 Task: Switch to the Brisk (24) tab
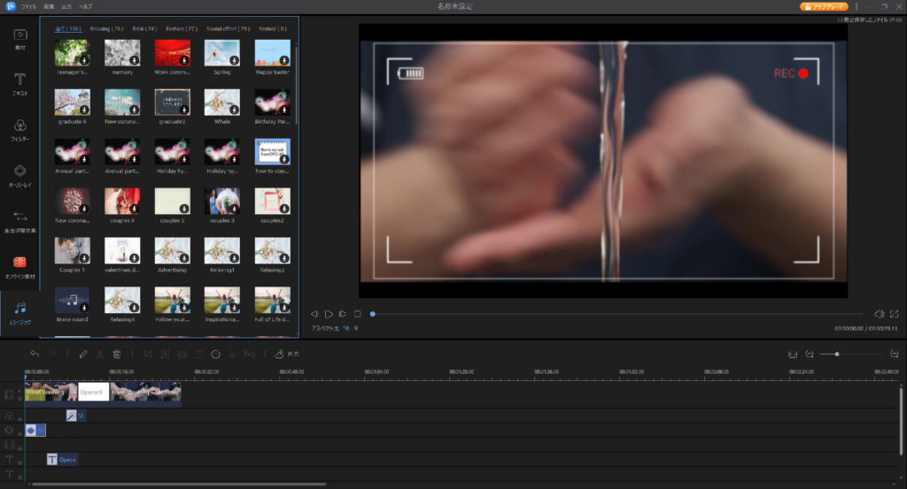tap(144, 28)
